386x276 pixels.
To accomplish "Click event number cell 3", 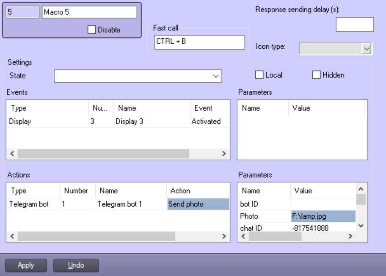I will click(x=102, y=121).
